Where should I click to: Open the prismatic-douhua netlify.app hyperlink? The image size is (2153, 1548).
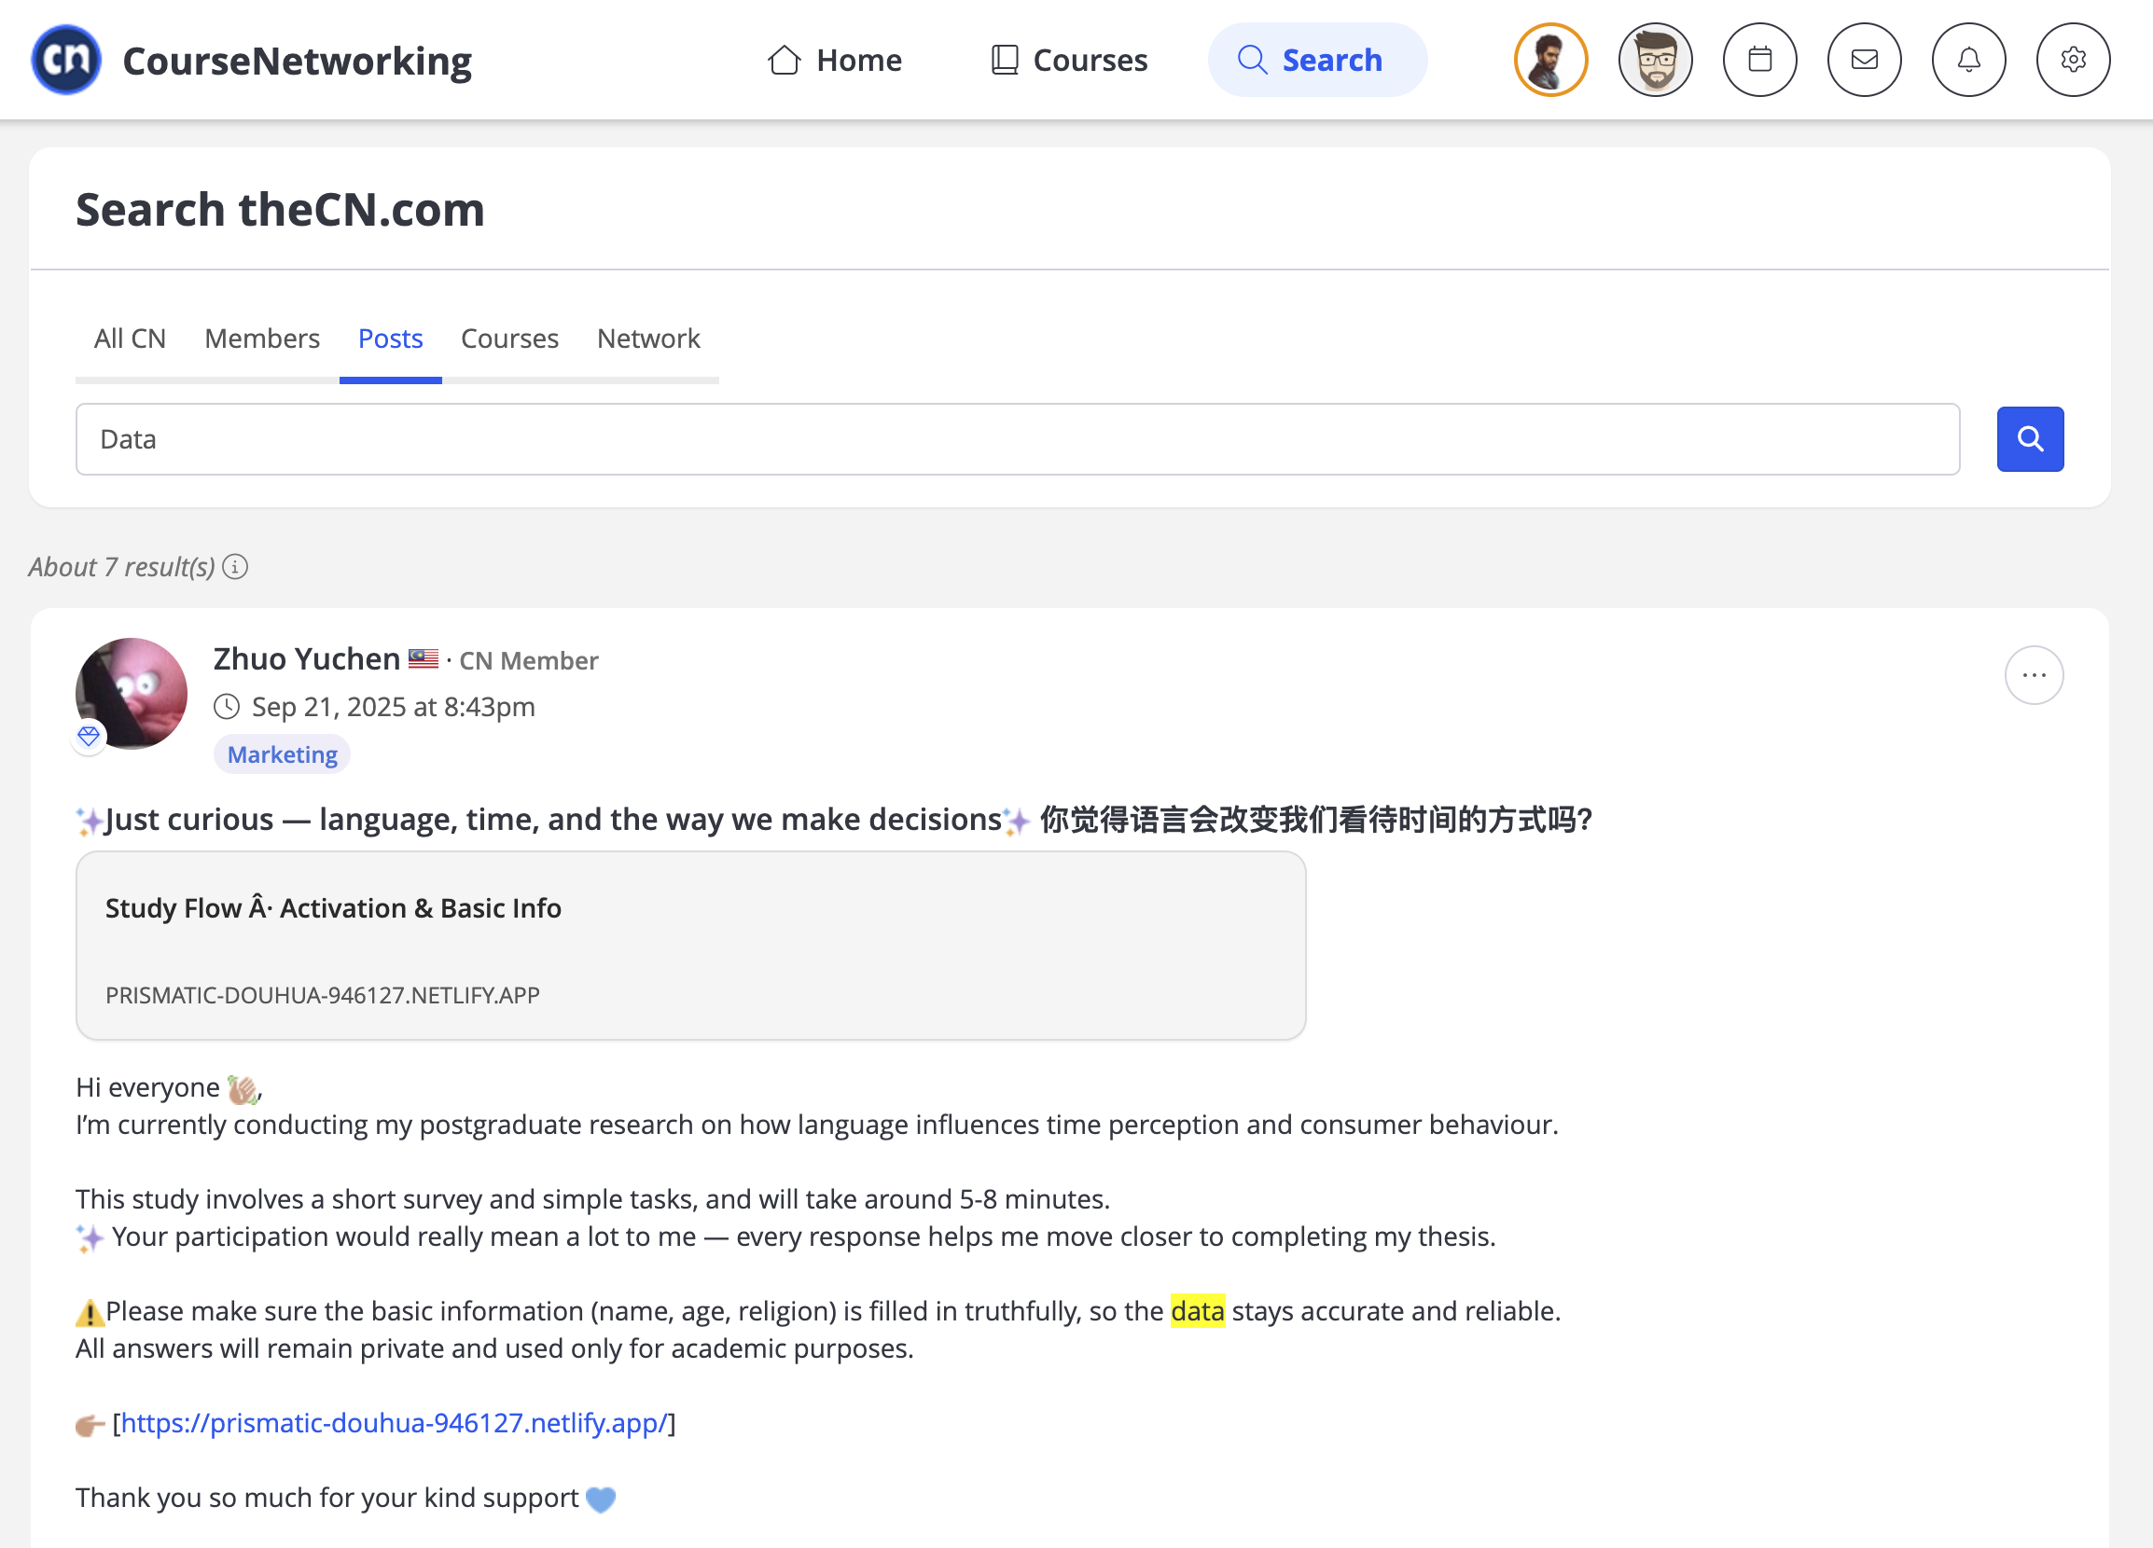(x=395, y=1423)
